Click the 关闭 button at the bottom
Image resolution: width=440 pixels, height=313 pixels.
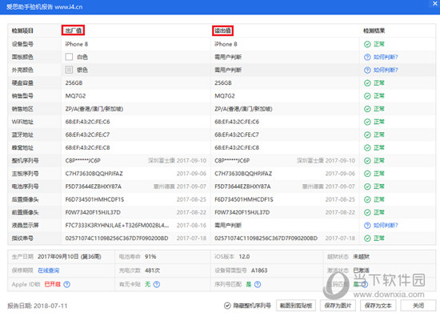pos(418,306)
